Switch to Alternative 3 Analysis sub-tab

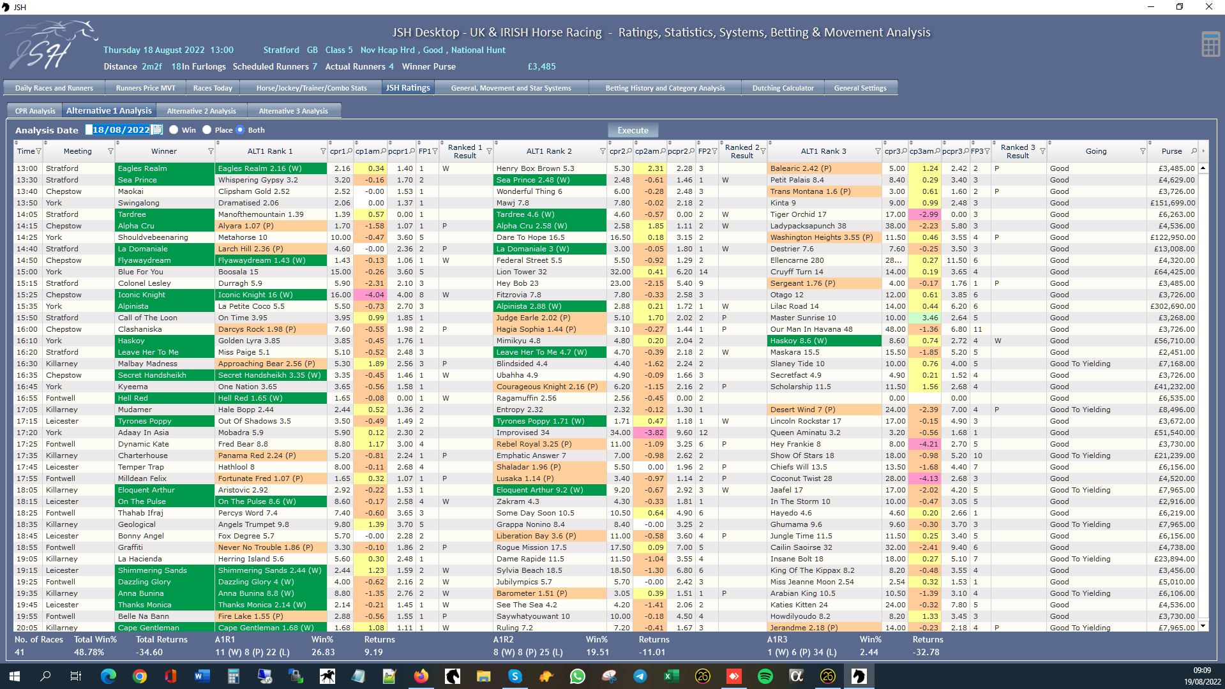[293, 111]
